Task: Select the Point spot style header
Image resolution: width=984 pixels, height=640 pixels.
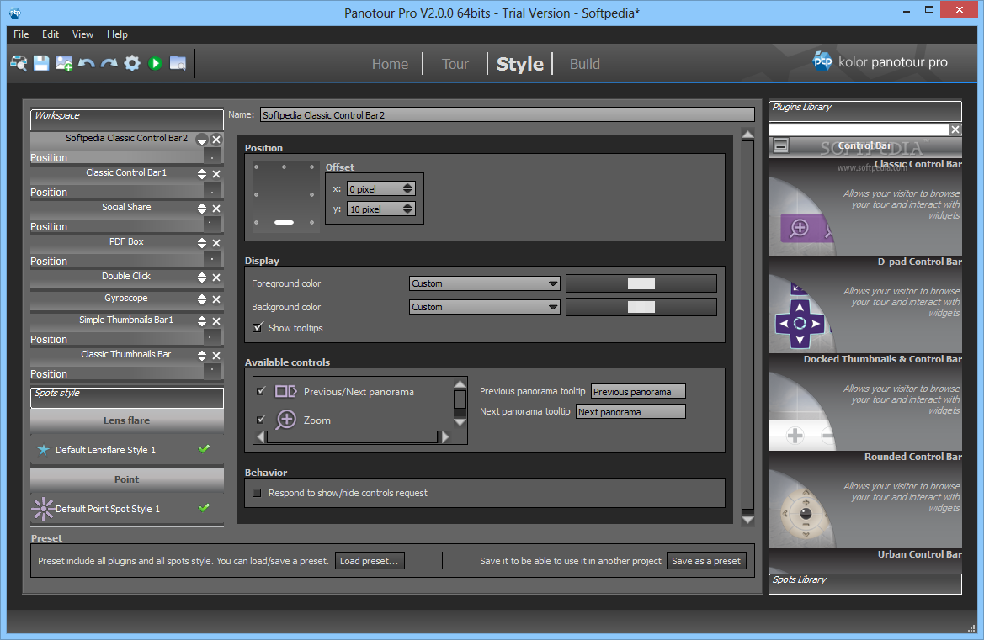Action: (127, 479)
